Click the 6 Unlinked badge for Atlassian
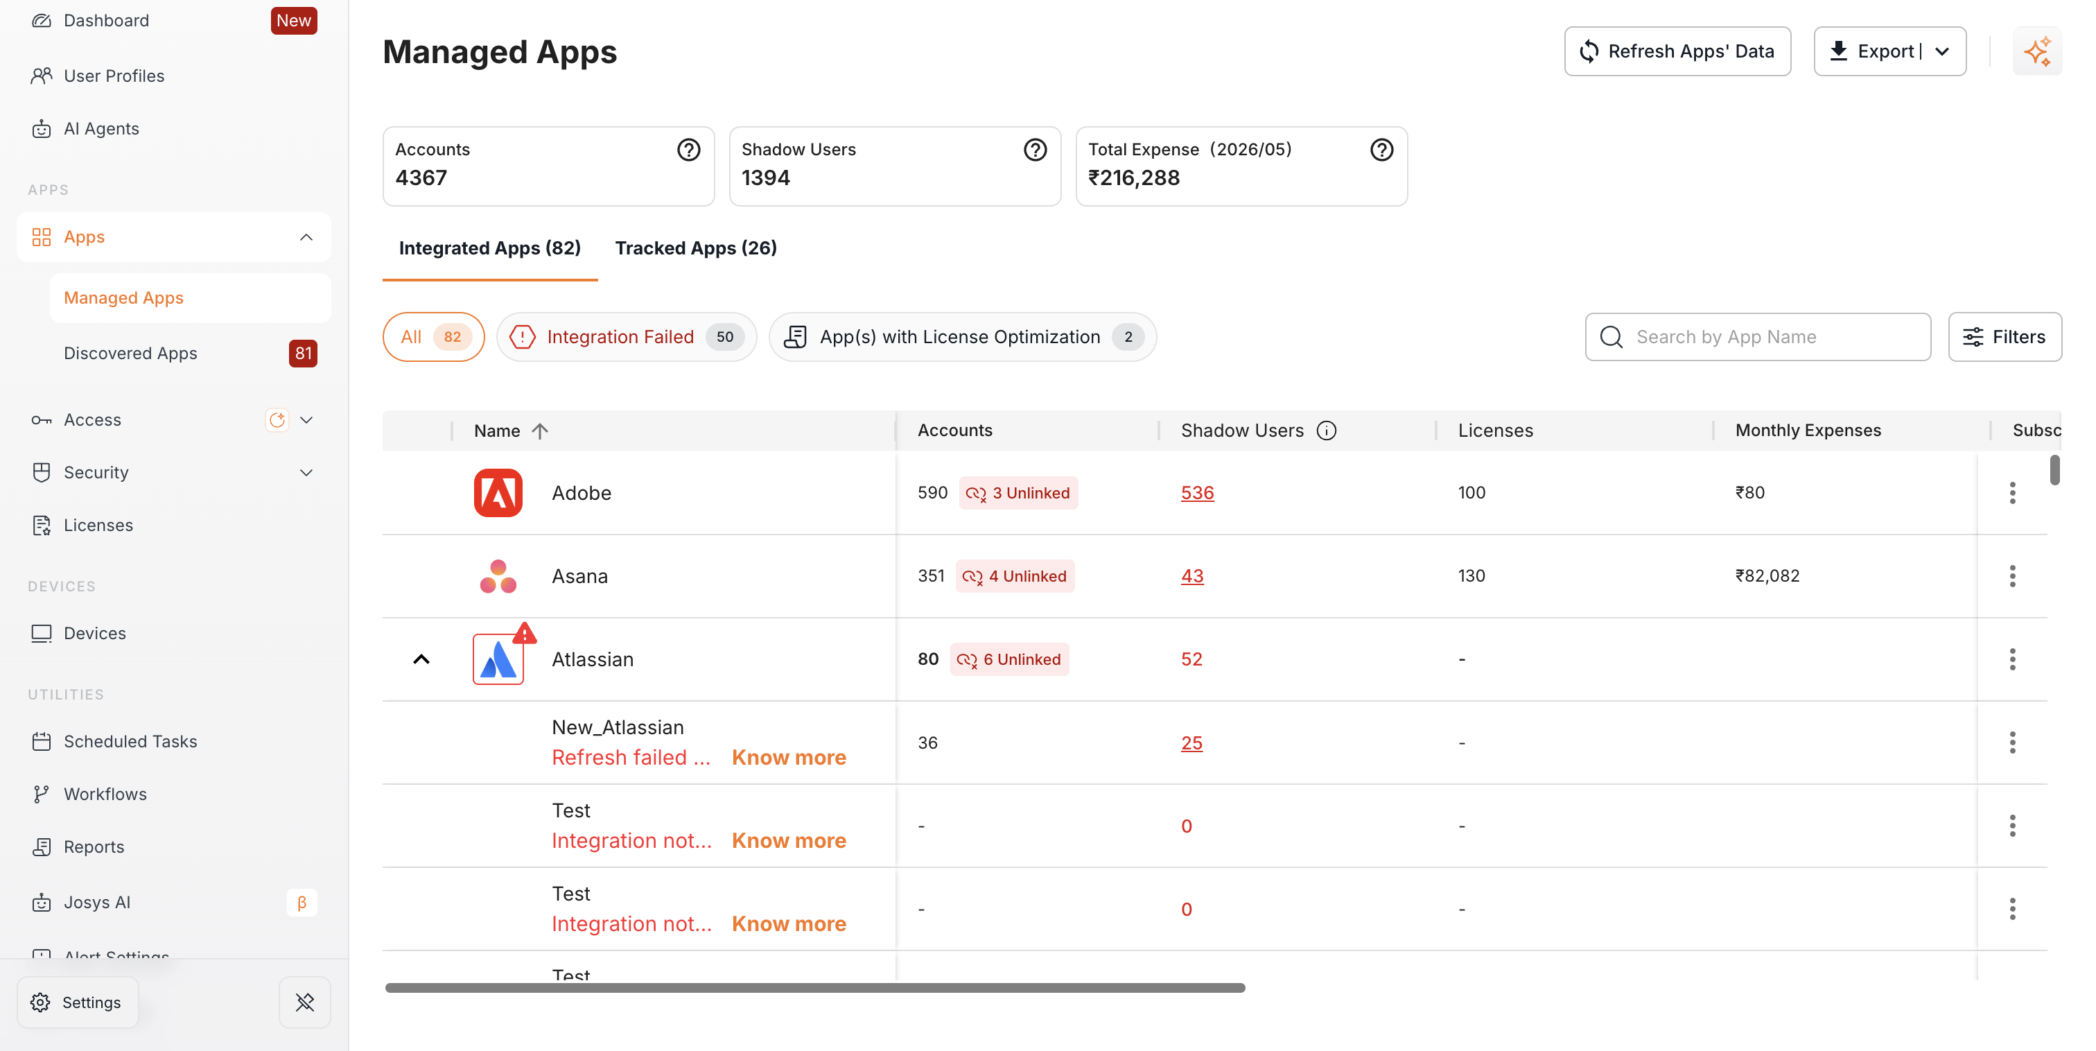This screenshot has height=1051, width=2096. click(x=1010, y=659)
